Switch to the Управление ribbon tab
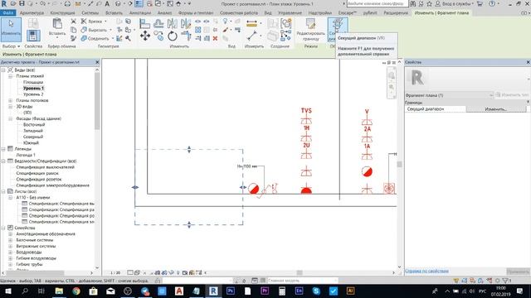Image resolution: width=531 pixels, height=298 pixels. (x=290, y=13)
